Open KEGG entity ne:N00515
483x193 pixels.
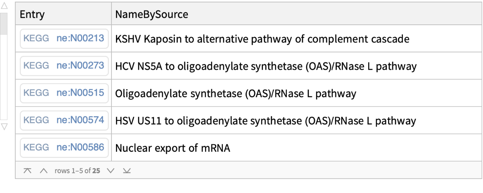point(64,93)
